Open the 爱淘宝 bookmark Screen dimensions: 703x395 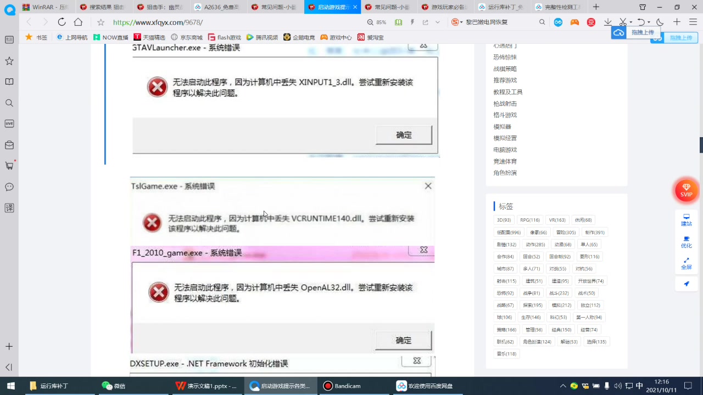pos(371,37)
